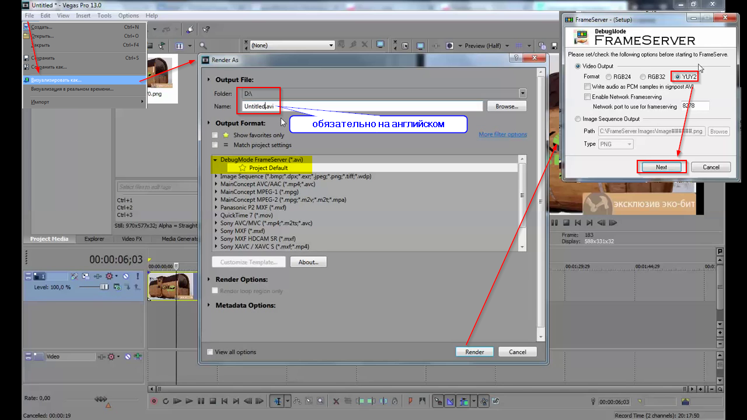Click the timeline Pause button
Viewport: 747px width, 420px height.
coord(201,401)
